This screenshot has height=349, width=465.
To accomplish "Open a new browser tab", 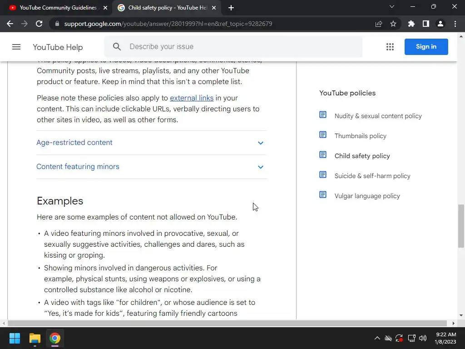I will pyautogui.click(x=231, y=8).
